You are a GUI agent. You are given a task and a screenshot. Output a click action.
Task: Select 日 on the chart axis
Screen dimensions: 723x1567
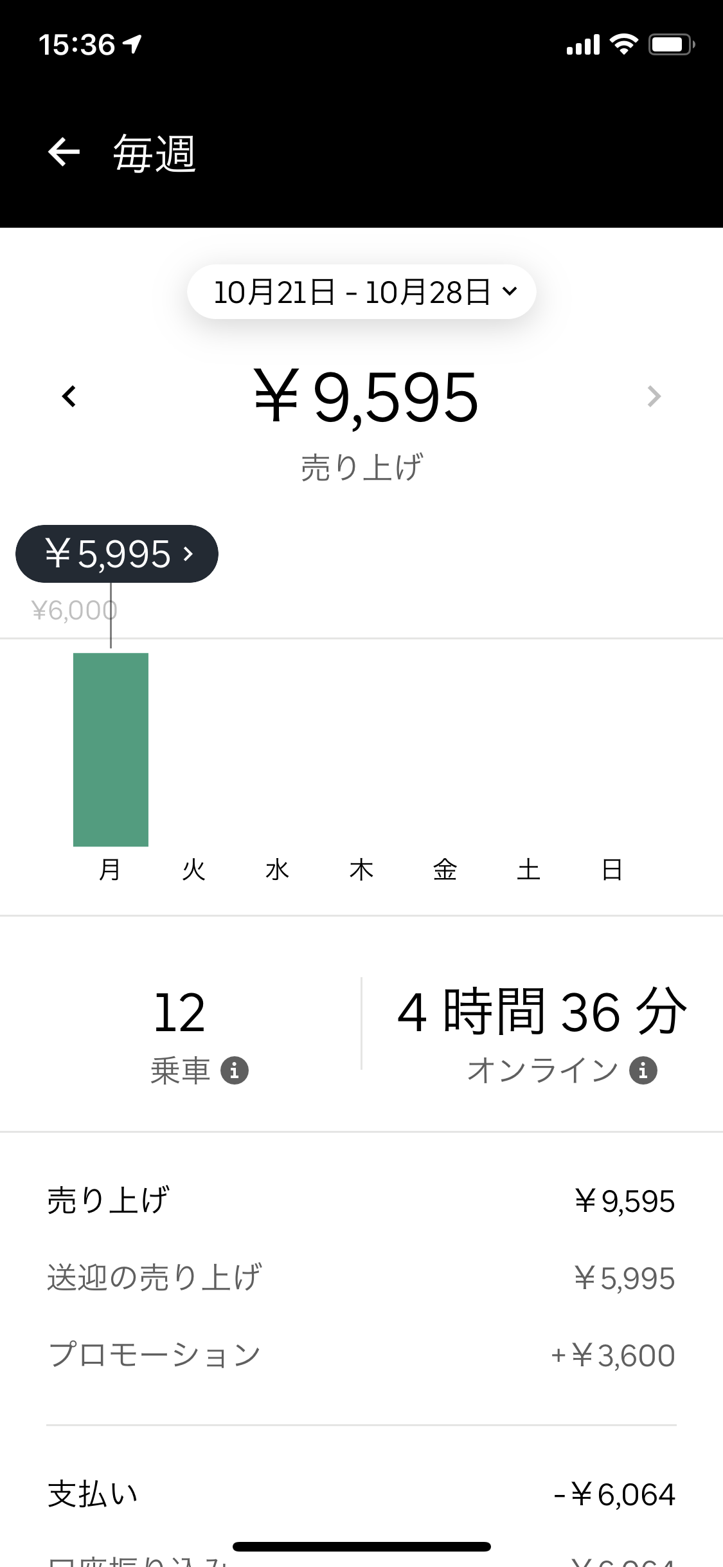[x=612, y=870]
